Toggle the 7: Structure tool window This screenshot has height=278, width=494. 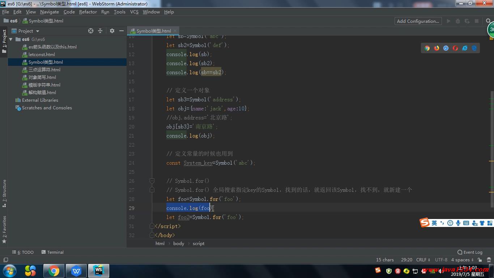pos(4,194)
